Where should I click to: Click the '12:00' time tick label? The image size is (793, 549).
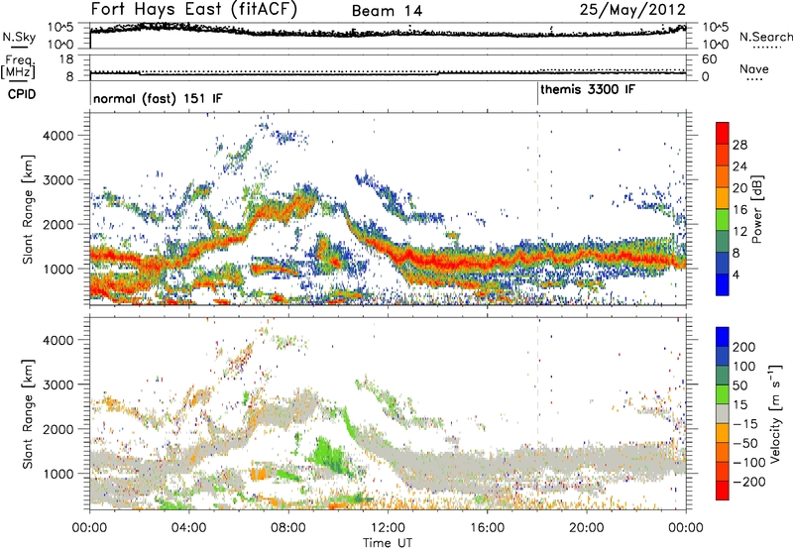tap(388, 528)
